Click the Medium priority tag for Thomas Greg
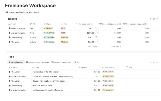Screen dimensions: 161x101 pos(64,37)
